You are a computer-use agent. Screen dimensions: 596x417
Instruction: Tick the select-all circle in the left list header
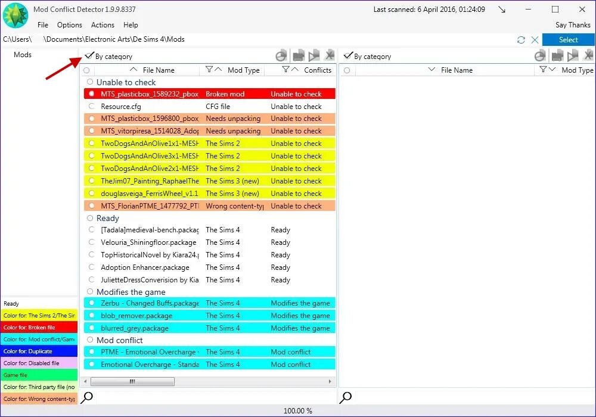[x=86, y=70]
